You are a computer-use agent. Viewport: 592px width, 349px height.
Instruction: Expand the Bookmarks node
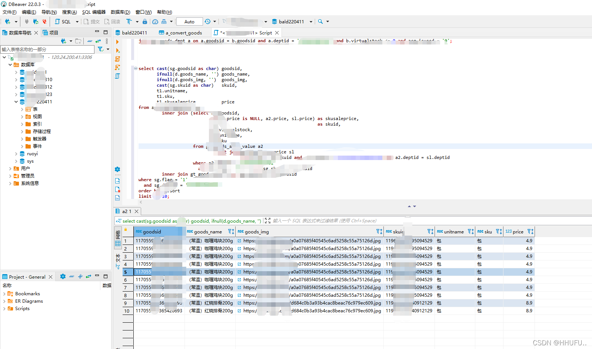(x=4, y=294)
